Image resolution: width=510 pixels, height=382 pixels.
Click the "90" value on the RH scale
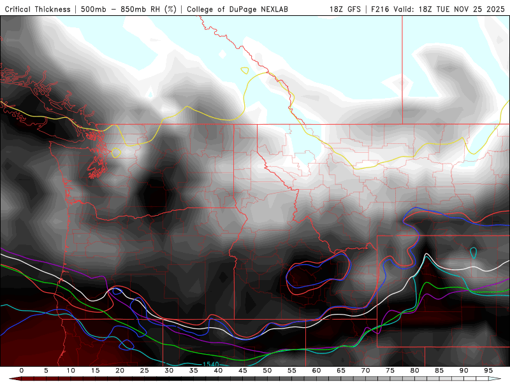[x=463, y=371]
